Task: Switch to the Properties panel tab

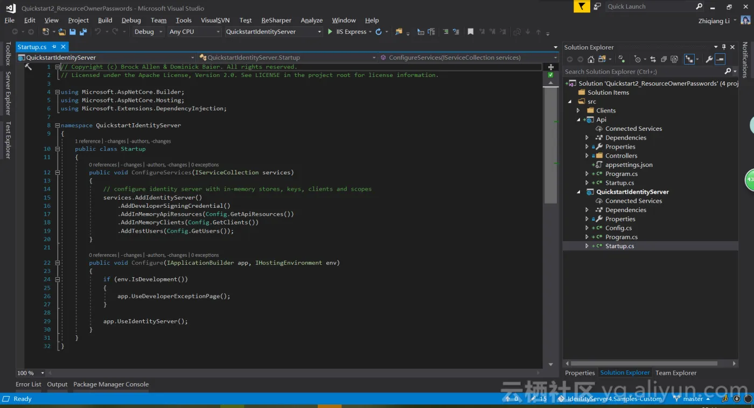Action: click(x=580, y=372)
